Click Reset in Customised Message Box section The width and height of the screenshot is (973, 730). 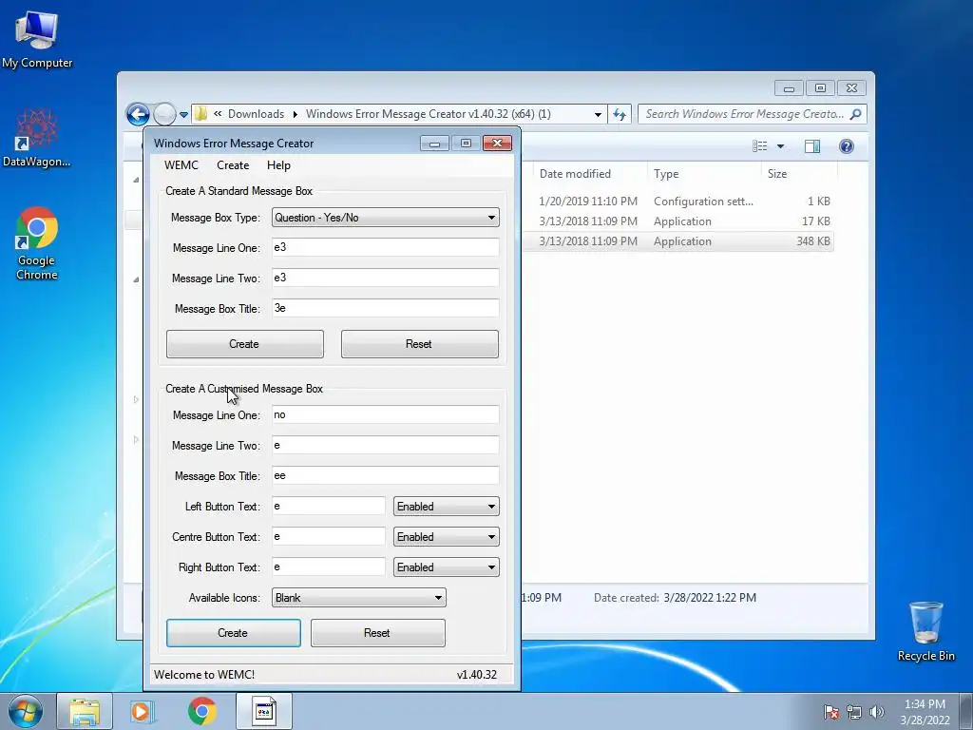pyautogui.click(x=378, y=633)
